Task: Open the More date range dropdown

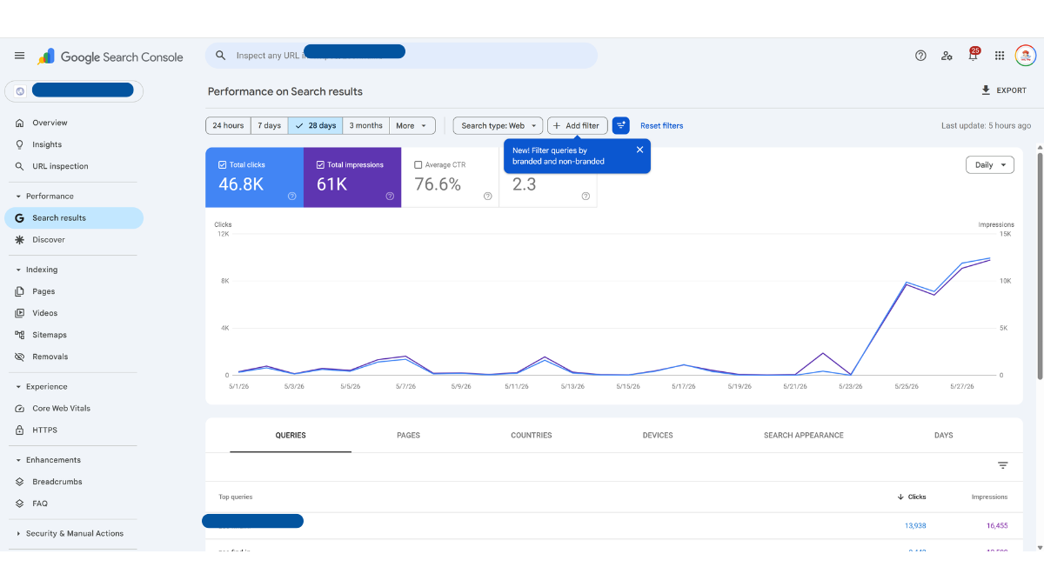Action: pos(412,126)
